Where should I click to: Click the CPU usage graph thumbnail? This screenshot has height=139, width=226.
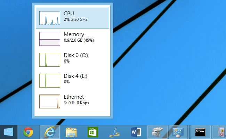[50, 18]
